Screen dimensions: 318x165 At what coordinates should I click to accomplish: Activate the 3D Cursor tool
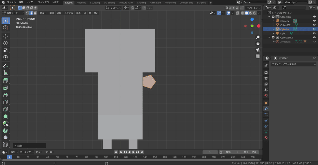coord(6,28)
